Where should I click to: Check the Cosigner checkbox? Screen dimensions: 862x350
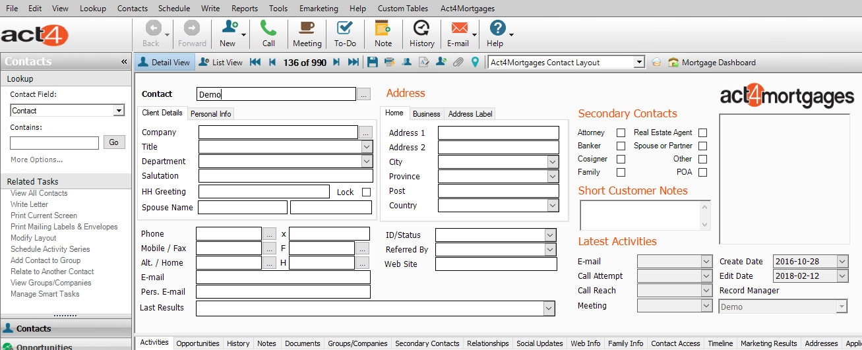pos(621,159)
